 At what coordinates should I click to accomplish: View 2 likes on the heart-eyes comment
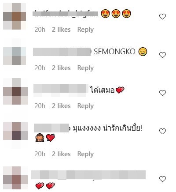(x=61, y=30)
